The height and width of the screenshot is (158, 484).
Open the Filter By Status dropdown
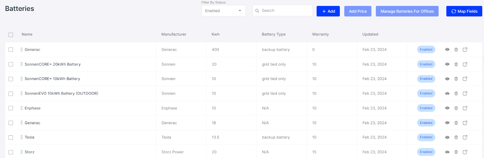tap(224, 11)
